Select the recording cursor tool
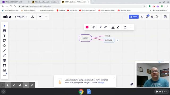The image size is (170, 95). tap(8, 85)
